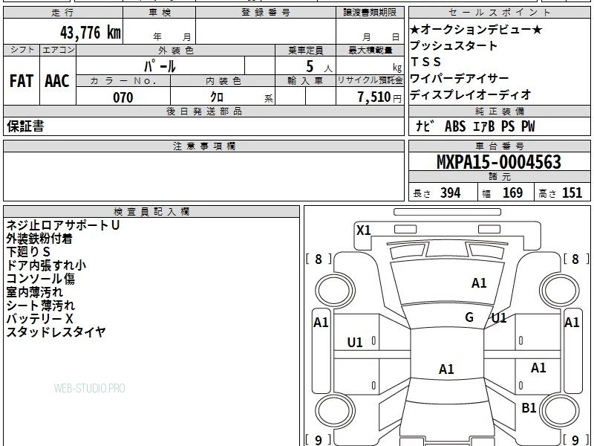Click the シフト header label
Viewport: 594px width, 446px height.
[x=22, y=50]
